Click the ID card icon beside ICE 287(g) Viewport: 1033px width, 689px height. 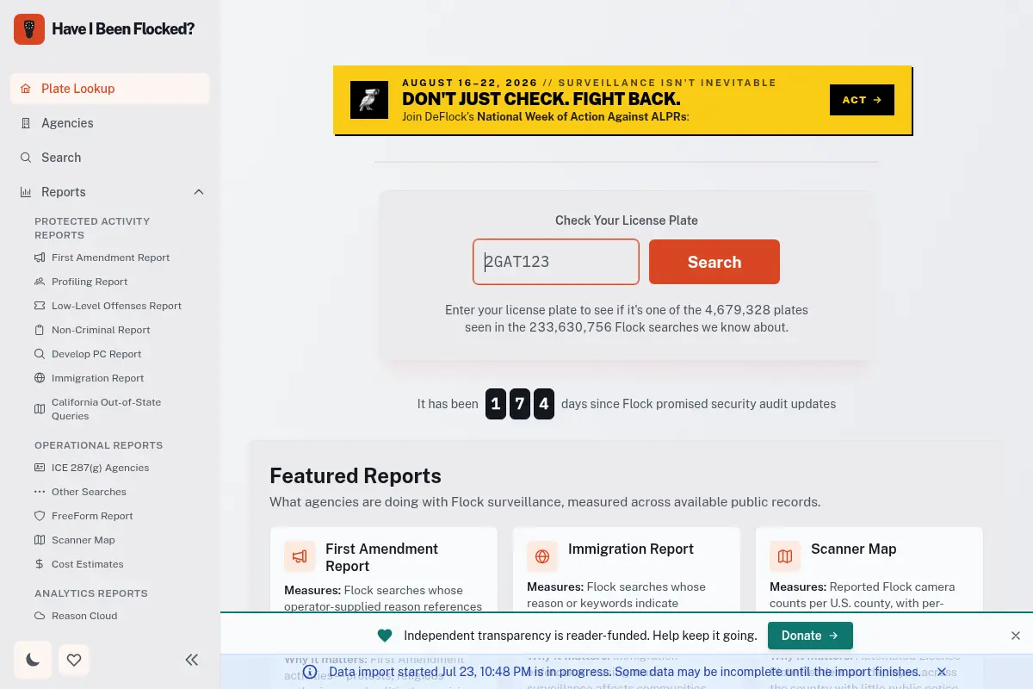40,468
